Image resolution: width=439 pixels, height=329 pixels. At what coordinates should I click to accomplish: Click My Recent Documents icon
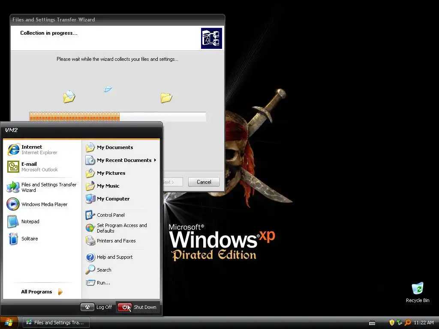(x=90, y=160)
